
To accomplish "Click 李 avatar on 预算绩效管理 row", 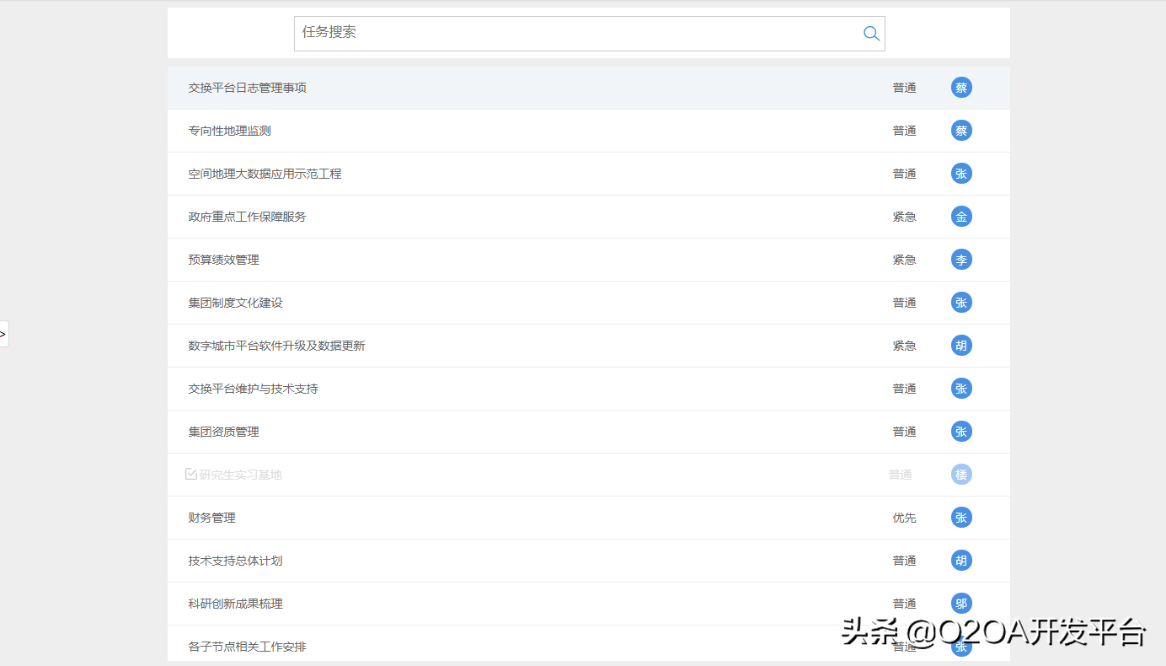I will 961,259.
